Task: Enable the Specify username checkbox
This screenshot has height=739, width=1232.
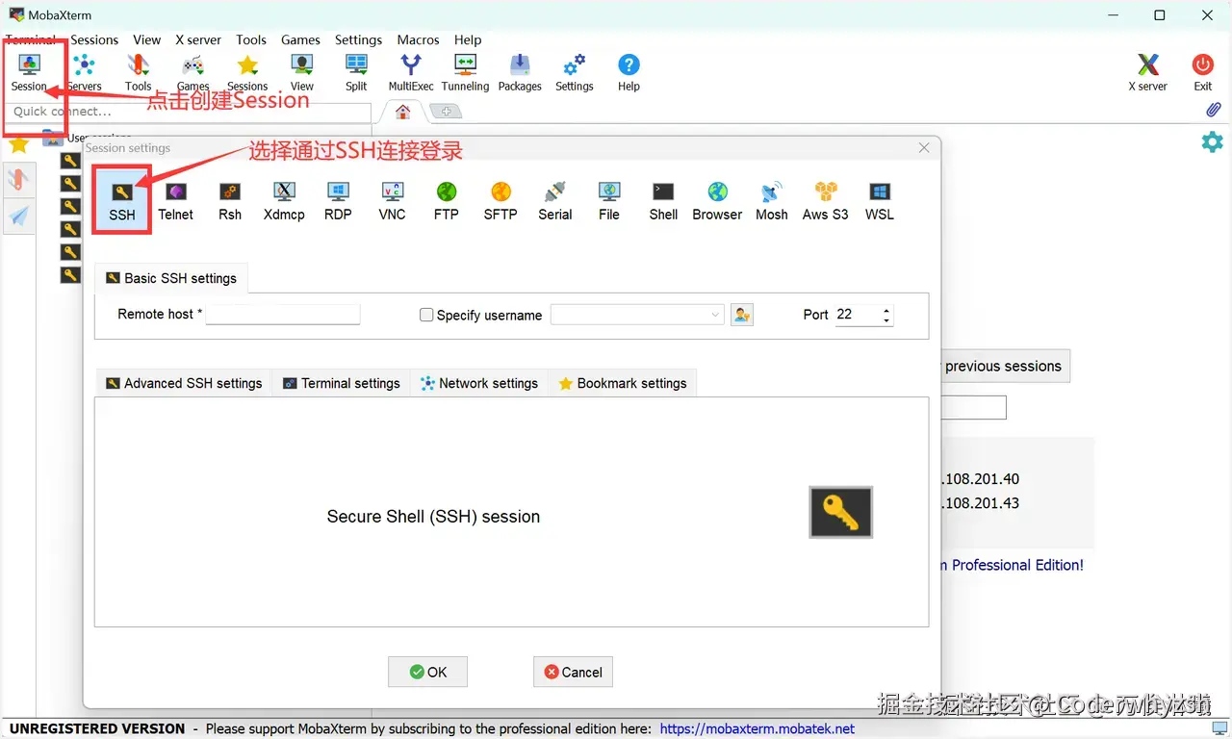Action: [426, 315]
